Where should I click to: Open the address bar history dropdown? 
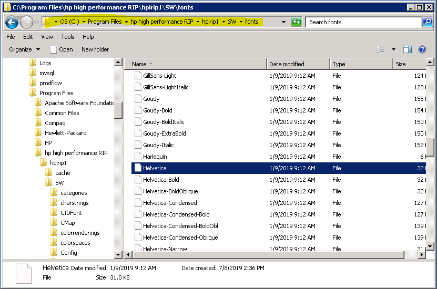tap(283, 22)
